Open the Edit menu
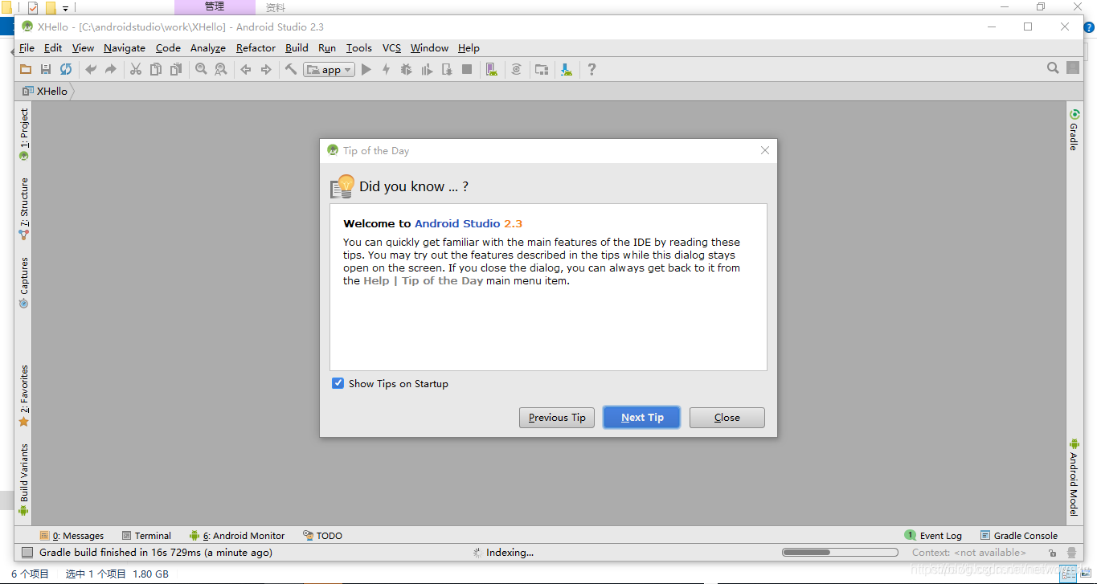The image size is (1097, 584). [53, 48]
